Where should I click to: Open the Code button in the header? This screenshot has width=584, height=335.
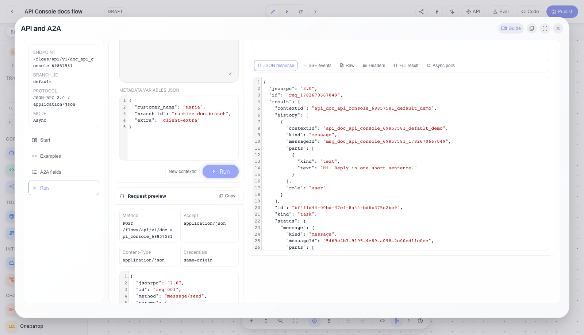[530, 12]
